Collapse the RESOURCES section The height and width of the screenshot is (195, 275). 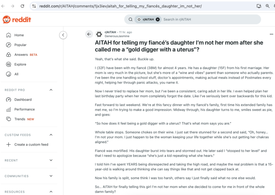(x=51, y=192)
